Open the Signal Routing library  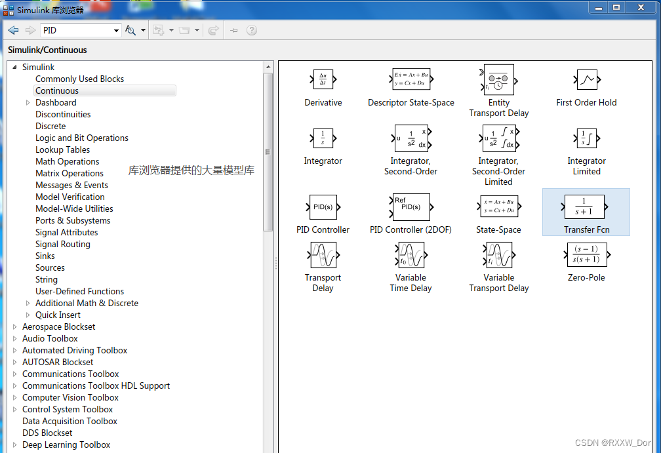pos(63,244)
